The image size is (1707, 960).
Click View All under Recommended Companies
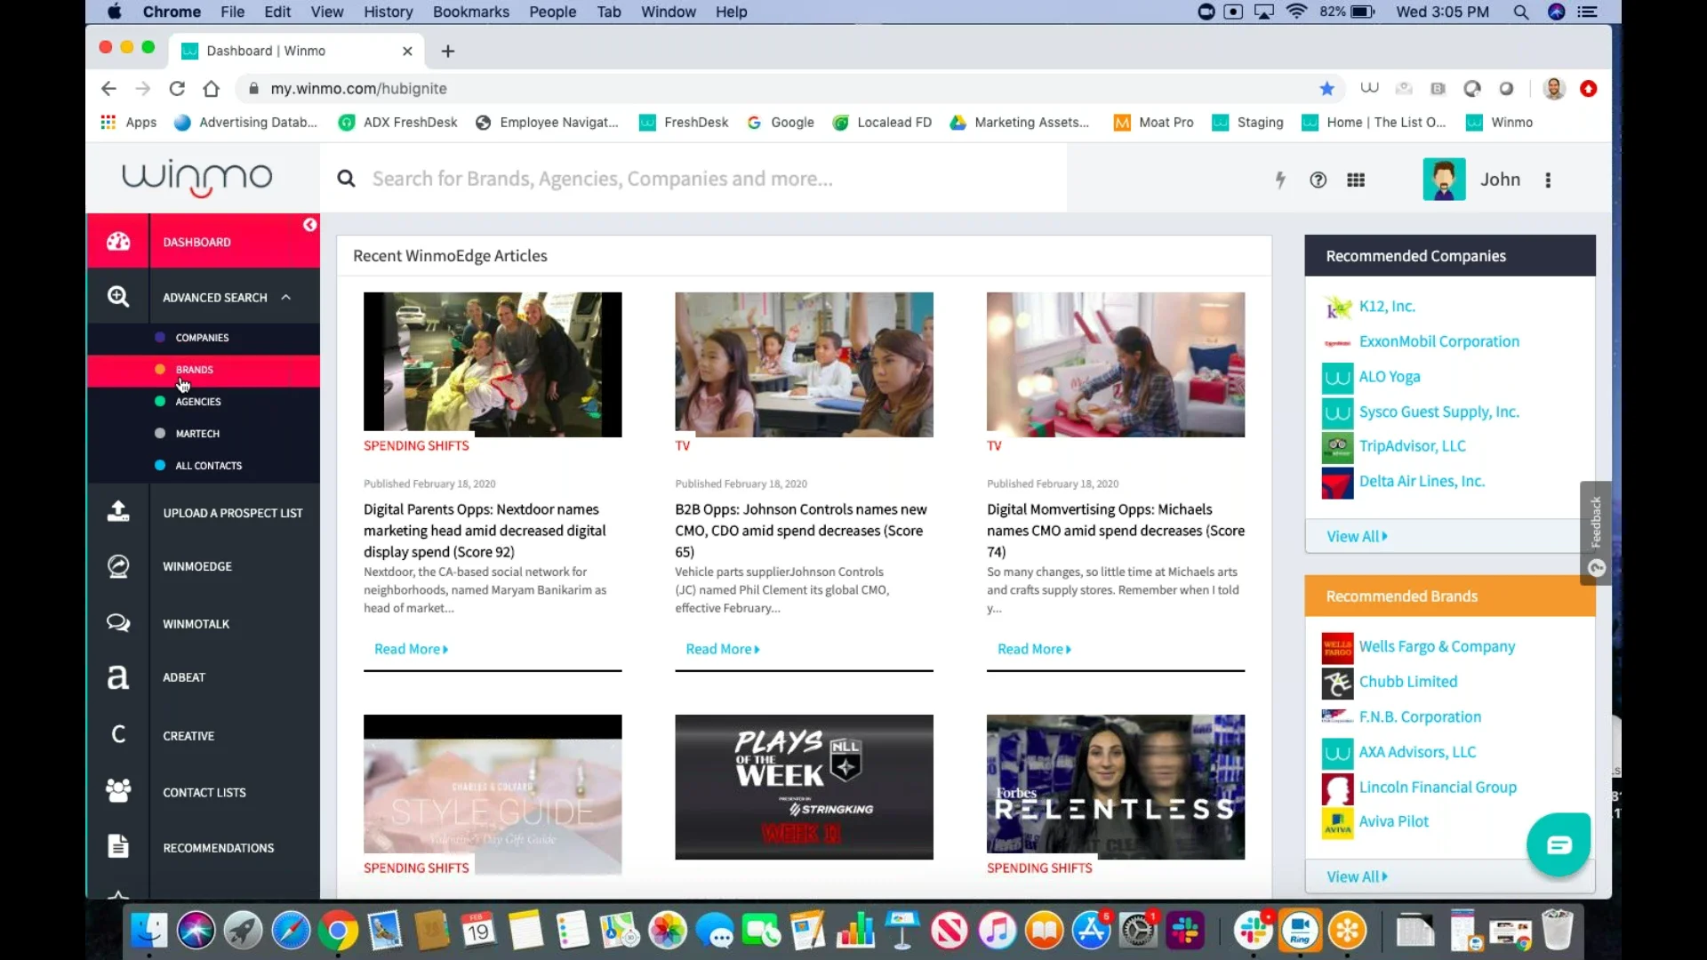point(1355,536)
